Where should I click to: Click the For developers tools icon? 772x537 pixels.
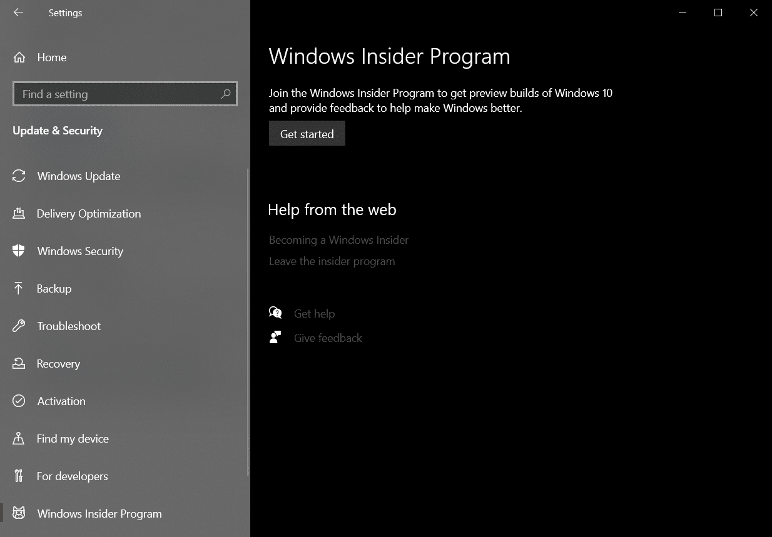(x=19, y=476)
